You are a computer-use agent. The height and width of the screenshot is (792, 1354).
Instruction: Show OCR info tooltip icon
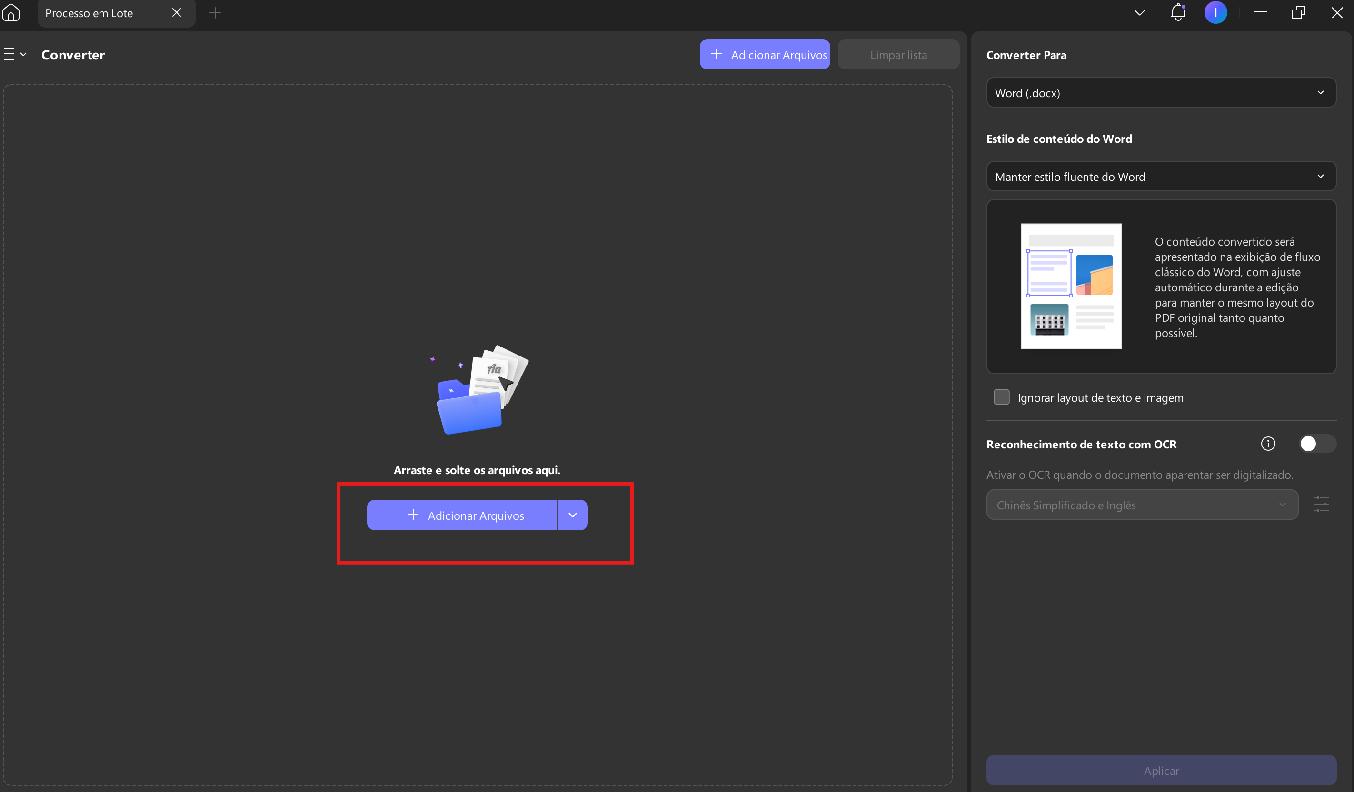point(1268,443)
